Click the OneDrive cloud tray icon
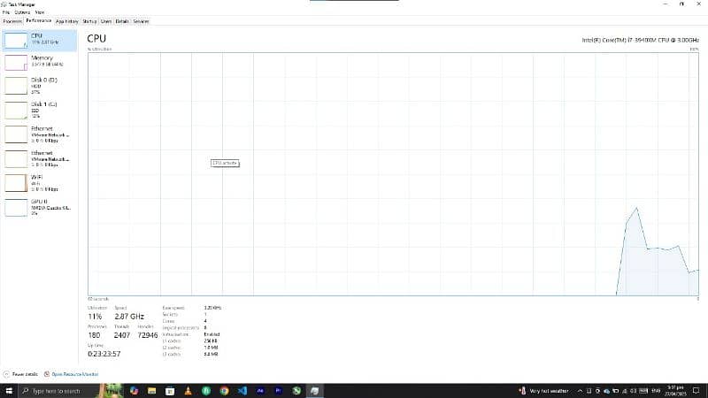The height and width of the screenshot is (398, 708). click(x=606, y=391)
